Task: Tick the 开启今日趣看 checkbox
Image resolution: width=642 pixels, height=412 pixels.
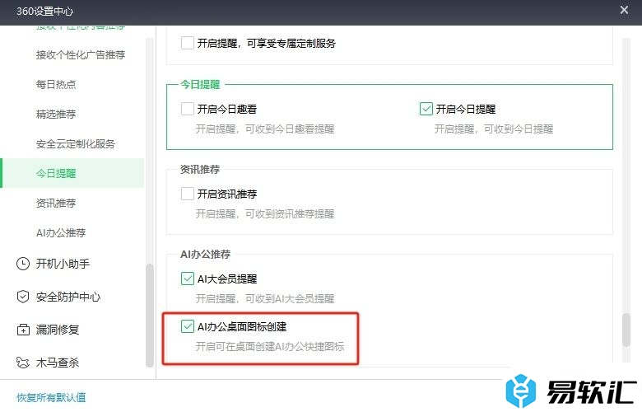Action: 188,109
